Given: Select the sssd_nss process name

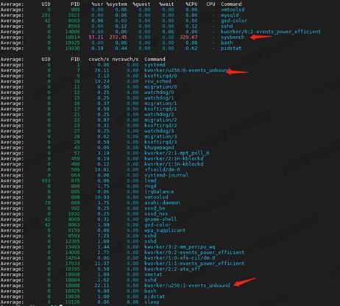Looking at the screenshot, I should coord(156,214).
